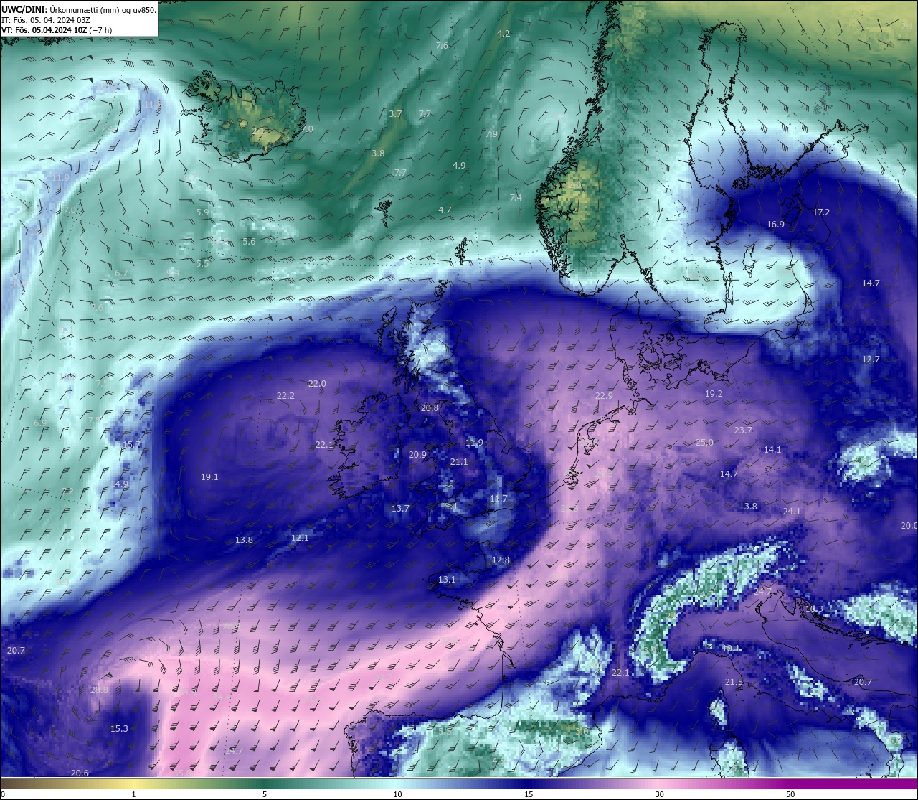Select the 20.8 value over southwest Scotland

coord(430,408)
